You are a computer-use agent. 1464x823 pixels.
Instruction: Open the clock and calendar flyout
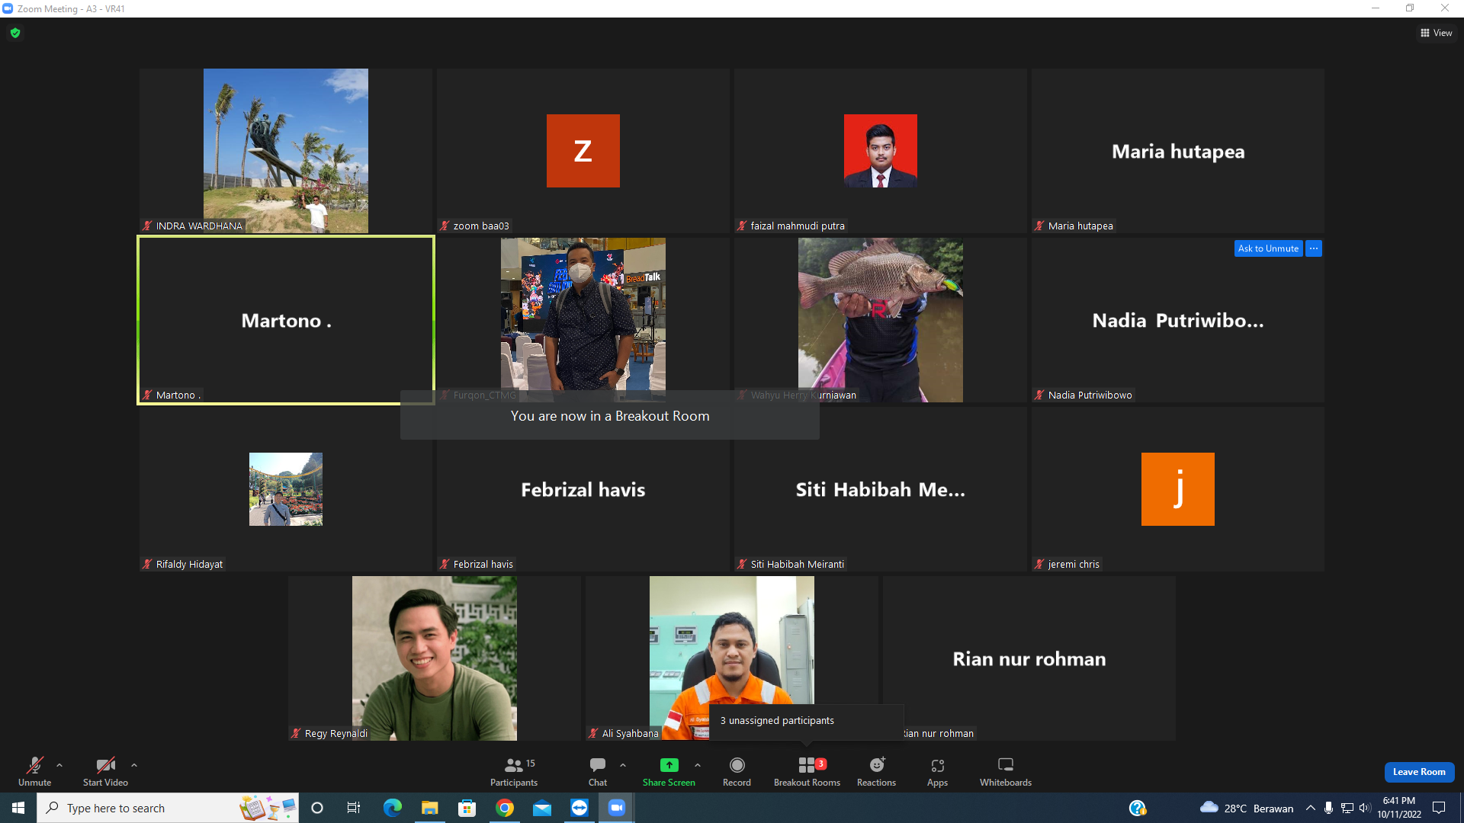[x=1399, y=808]
